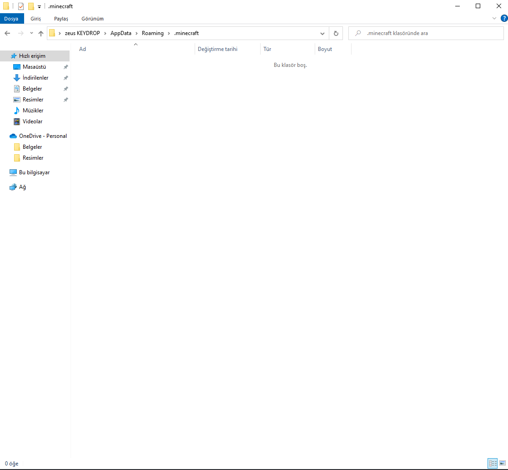Sort by Değiştirme tarihi column

tap(227, 49)
